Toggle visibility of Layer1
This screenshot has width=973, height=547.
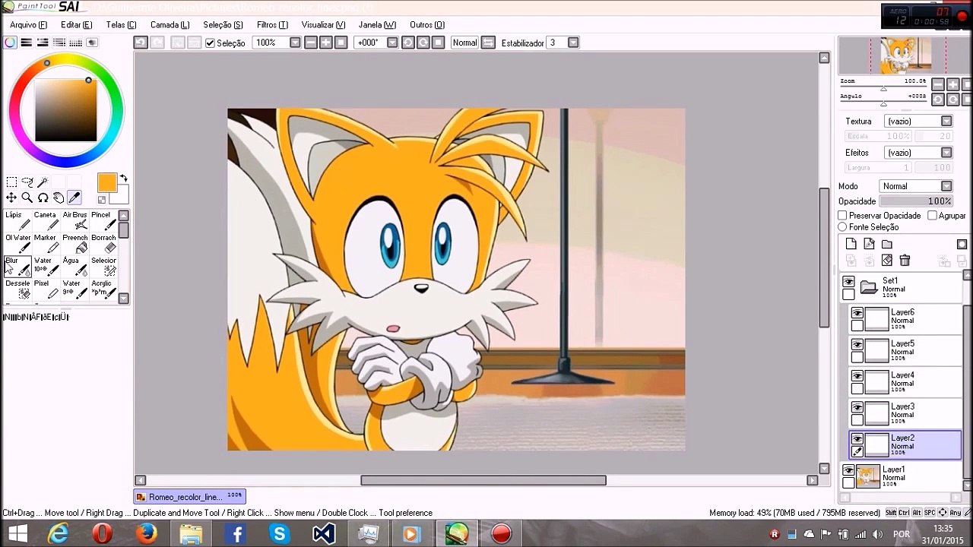point(849,471)
